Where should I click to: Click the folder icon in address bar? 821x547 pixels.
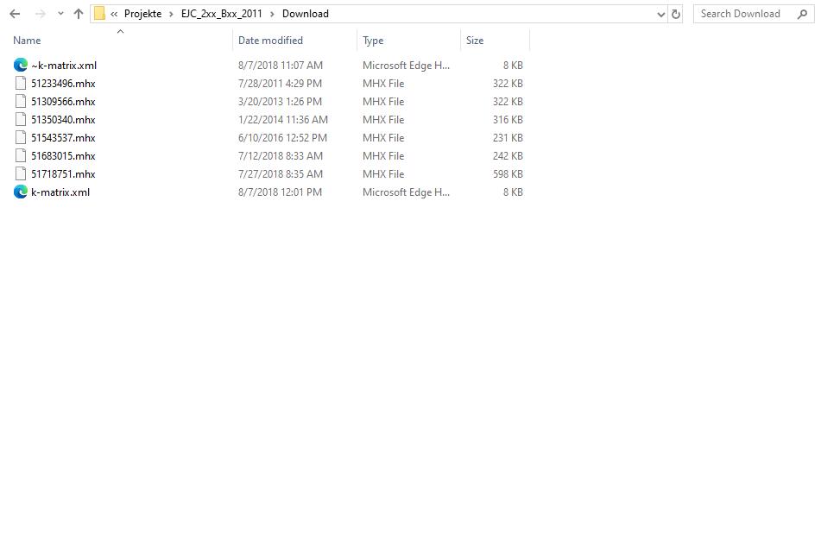click(x=99, y=14)
